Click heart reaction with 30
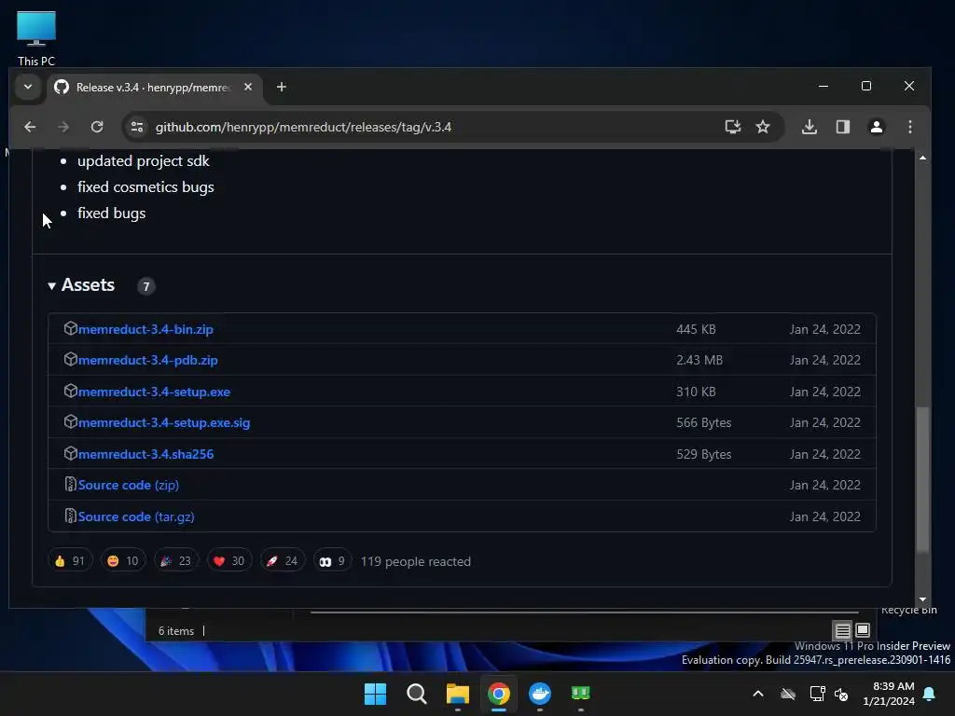Image resolution: width=955 pixels, height=716 pixels. tap(229, 560)
